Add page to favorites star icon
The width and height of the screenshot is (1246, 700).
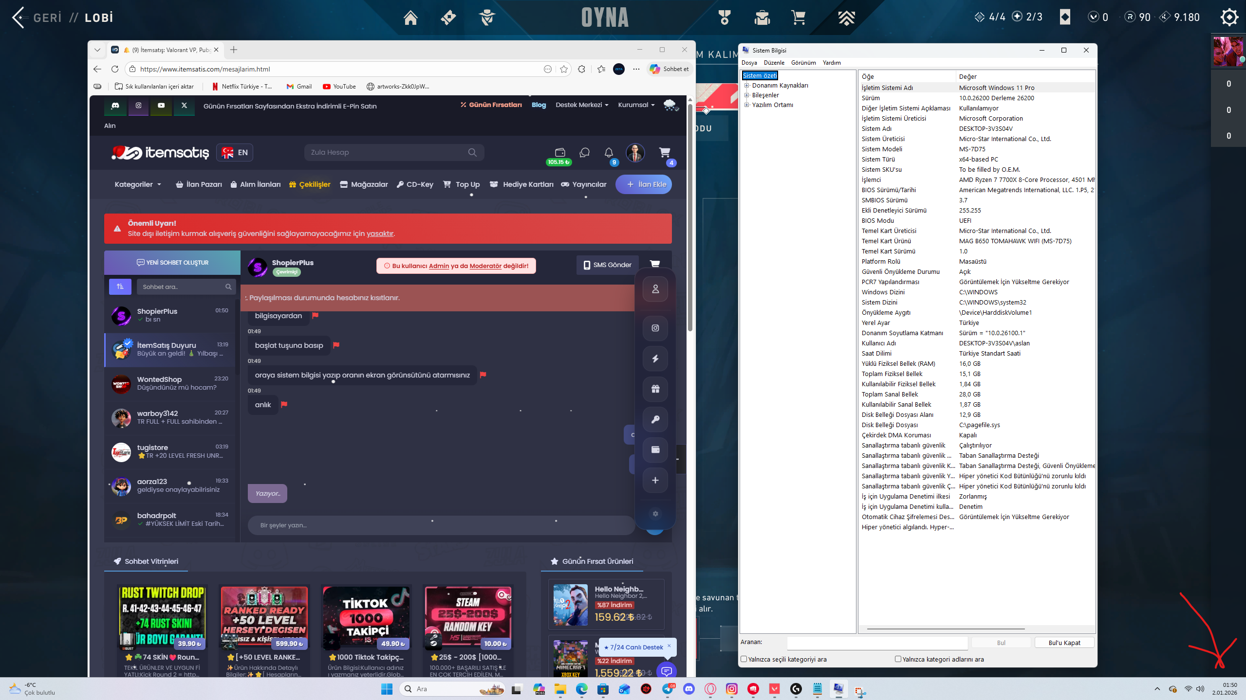coord(564,69)
